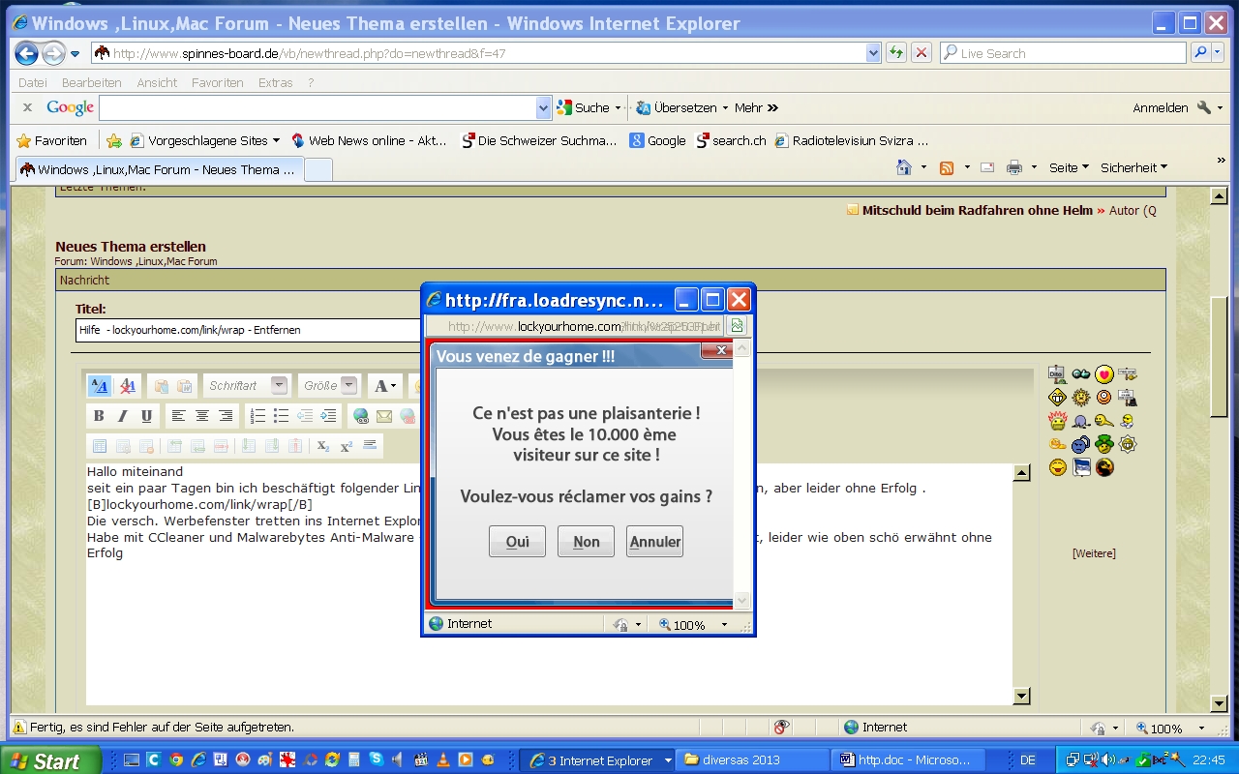The image size is (1239, 774).
Task: Open the diversas 2013 taskbar folder
Action: (x=752, y=759)
